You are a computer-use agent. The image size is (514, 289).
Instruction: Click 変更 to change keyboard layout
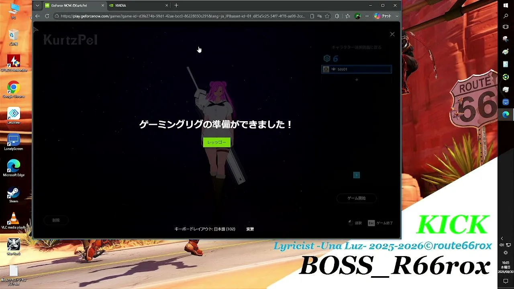(250, 229)
